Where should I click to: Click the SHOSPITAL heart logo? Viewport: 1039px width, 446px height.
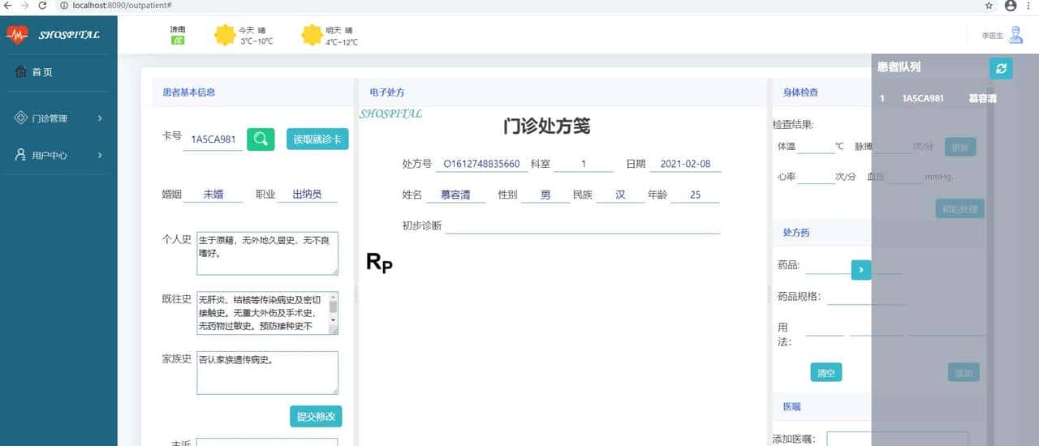(x=17, y=35)
